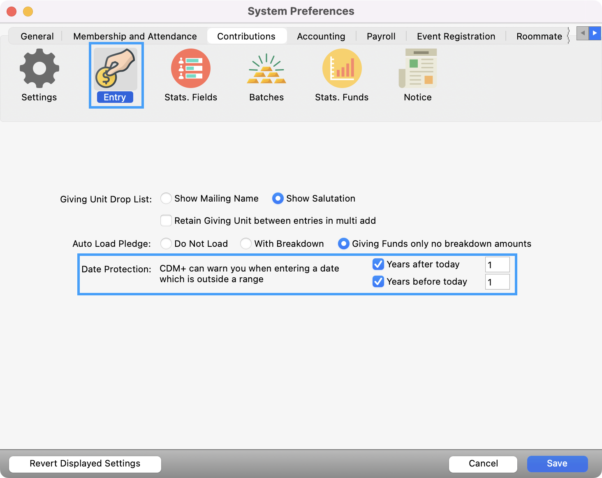Click Revert Displayed Settings
The image size is (602, 478).
(85, 464)
